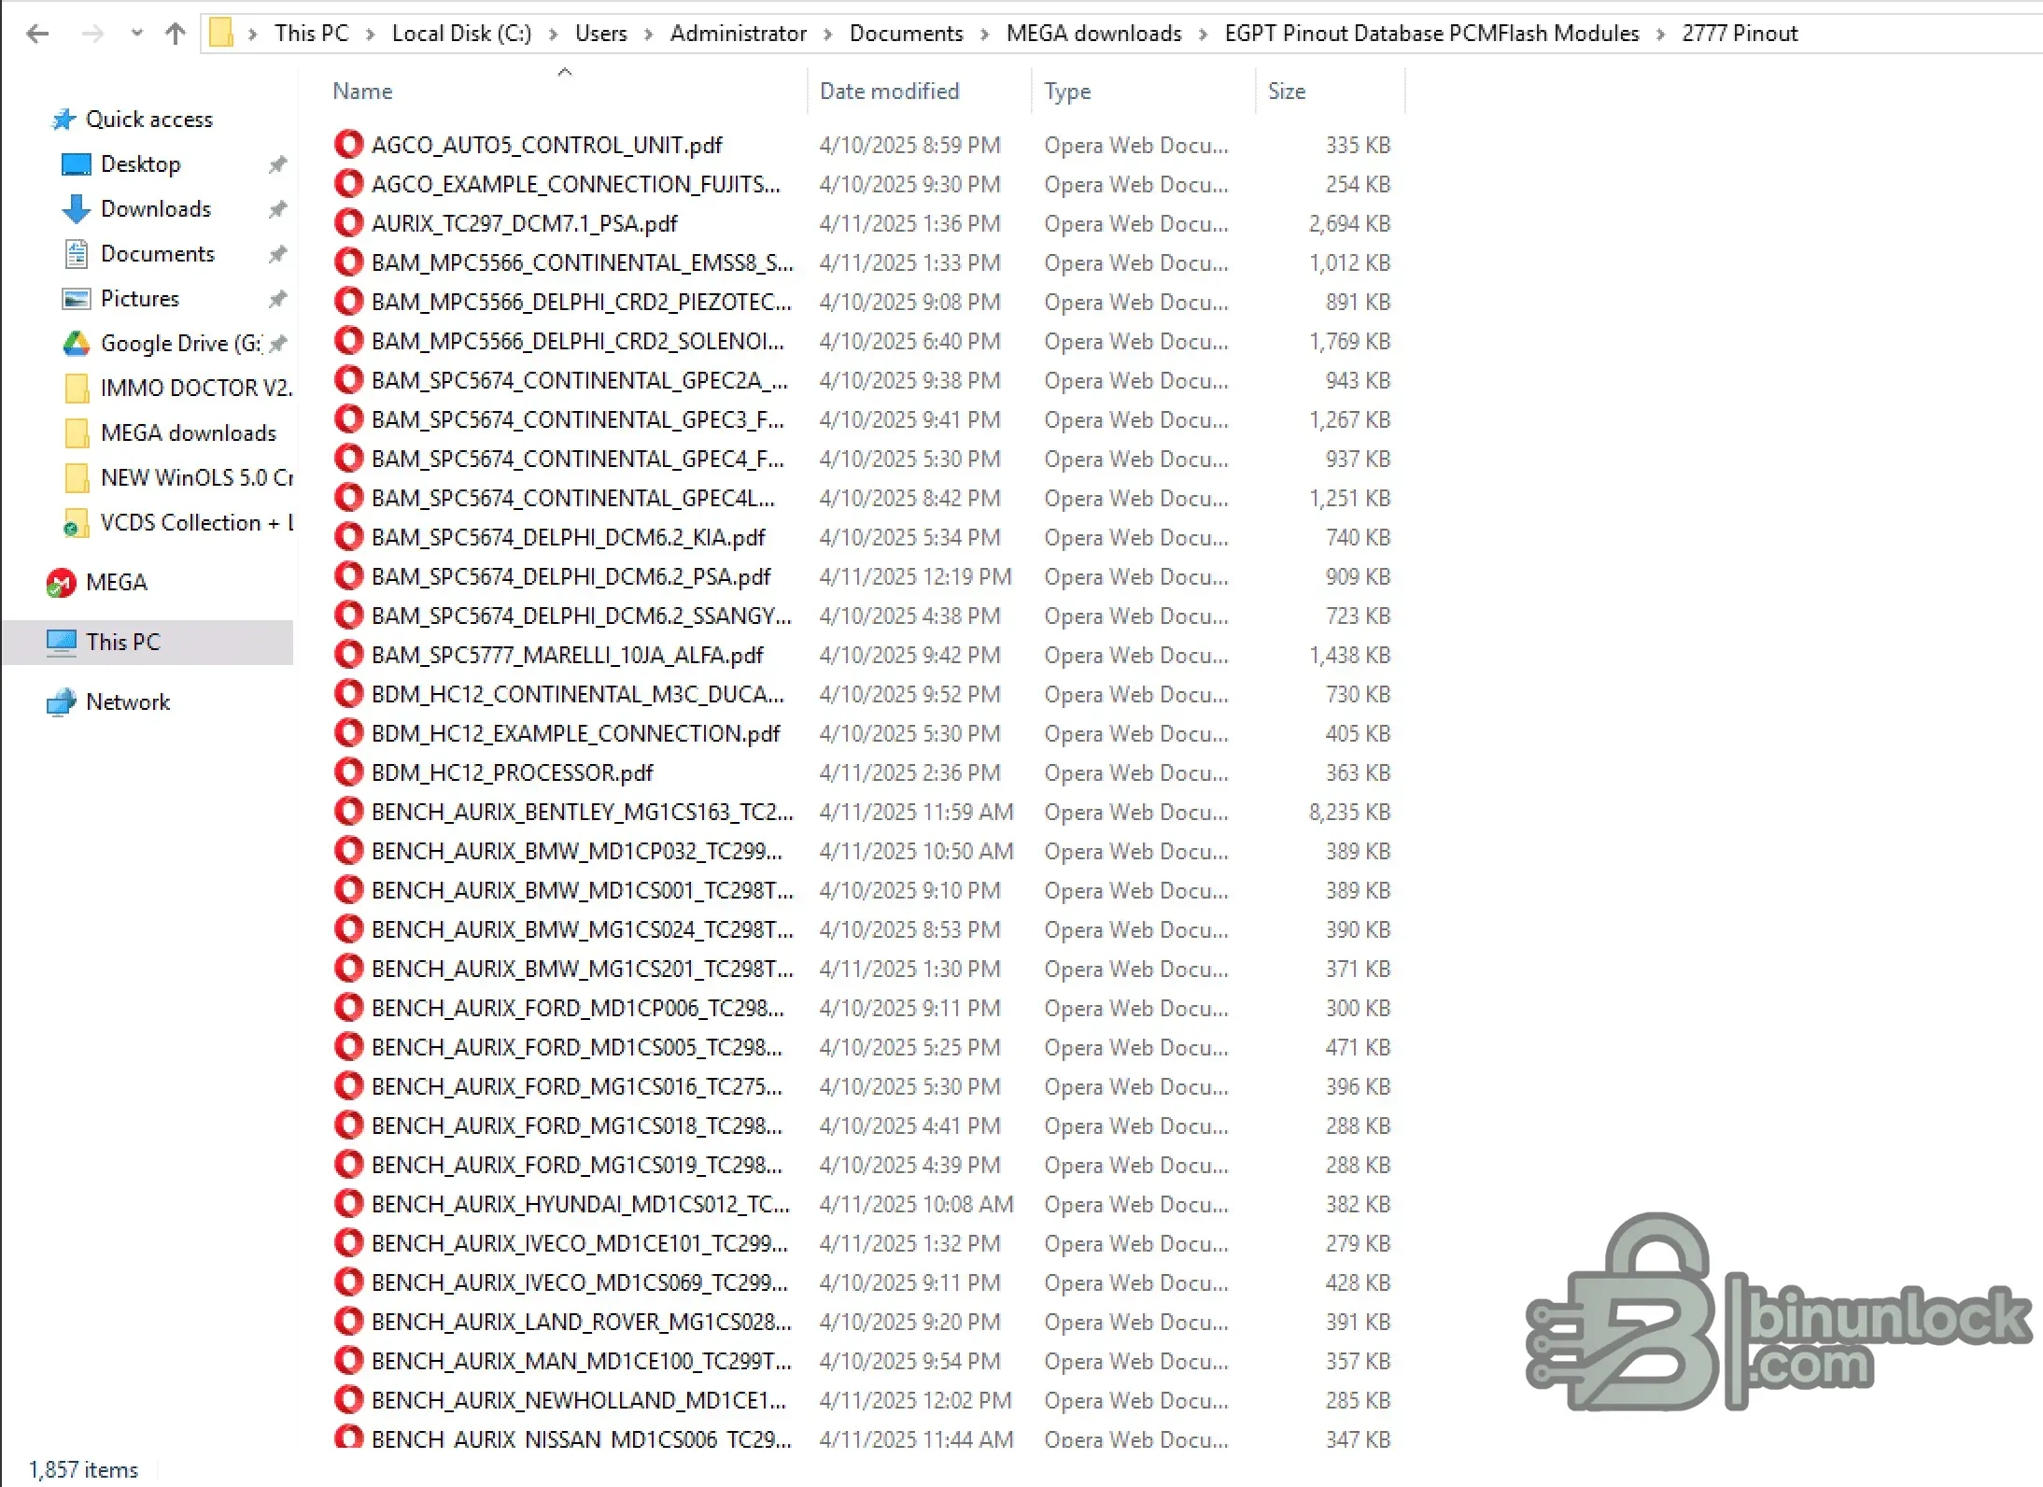Image resolution: width=2043 pixels, height=1487 pixels.
Task: Click the Google Drive icon in sidebar
Action: [x=76, y=344]
